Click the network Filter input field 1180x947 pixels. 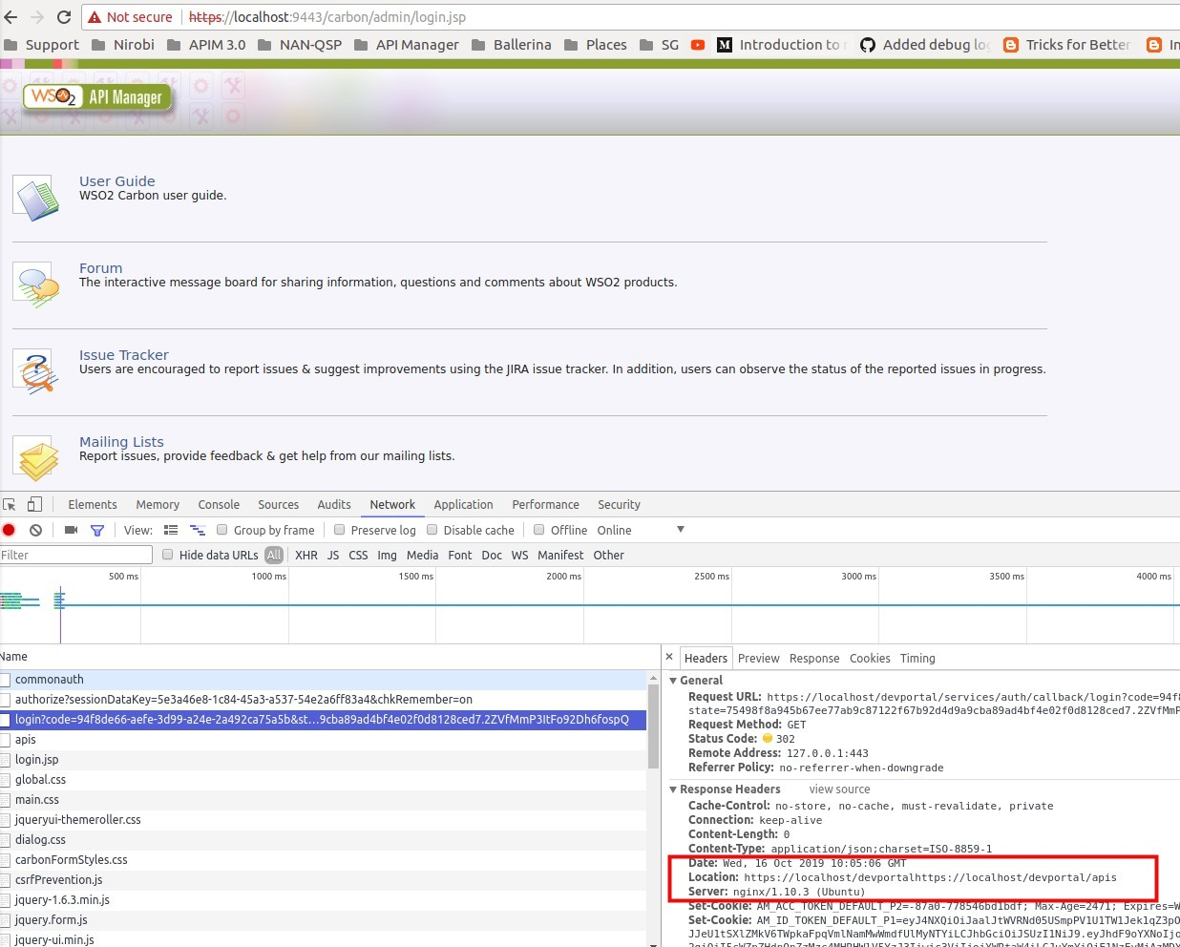coord(76,555)
